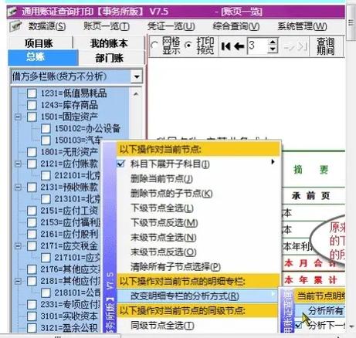Open the 账页一览(T) menu
Viewport: 356px width, 338px height.
[x=107, y=26]
